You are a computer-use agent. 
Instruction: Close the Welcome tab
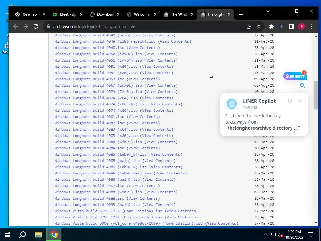(x=155, y=14)
